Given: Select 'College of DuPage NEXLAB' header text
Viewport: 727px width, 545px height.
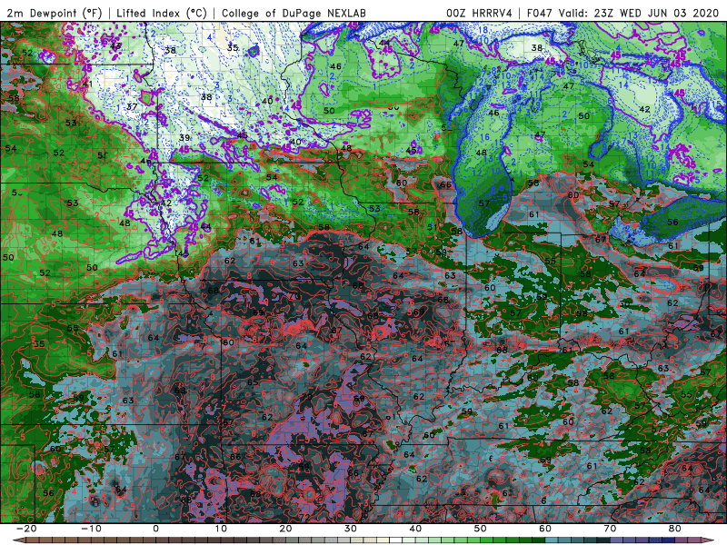Looking at the screenshot, I should [x=294, y=13].
